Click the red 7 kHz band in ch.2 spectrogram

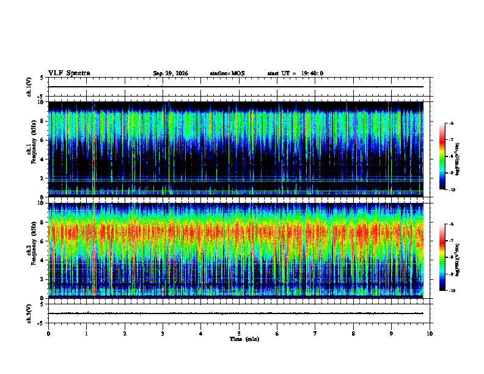click(x=236, y=232)
